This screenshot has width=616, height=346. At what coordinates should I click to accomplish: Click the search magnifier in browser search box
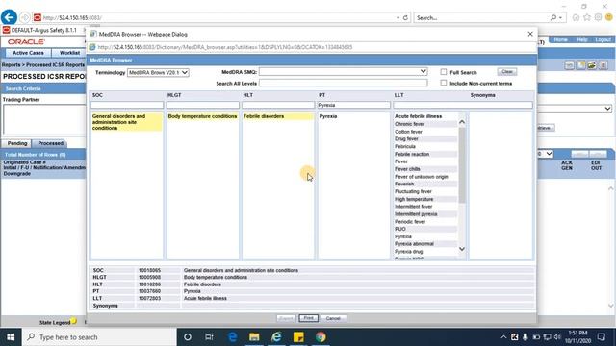(553, 17)
